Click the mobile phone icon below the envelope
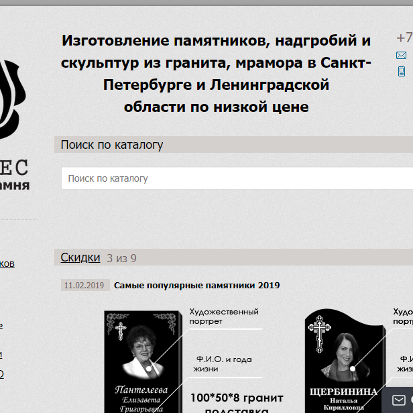 click(401, 71)
